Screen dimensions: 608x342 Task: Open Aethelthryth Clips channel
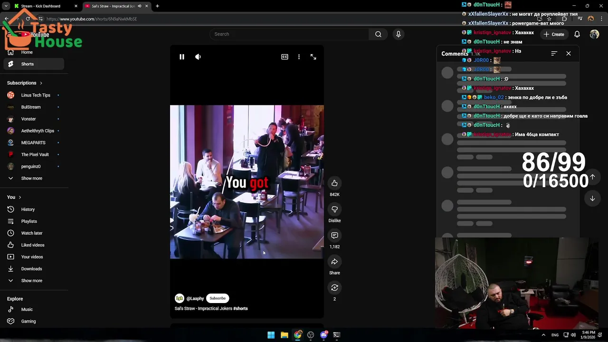[34, 131]
